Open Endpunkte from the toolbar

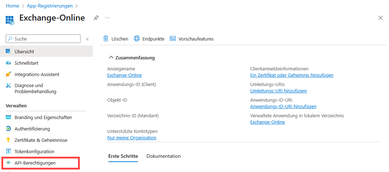click(149, 39)
